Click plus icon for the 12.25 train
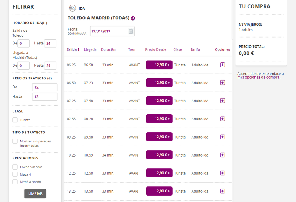 tap(222, 173)
